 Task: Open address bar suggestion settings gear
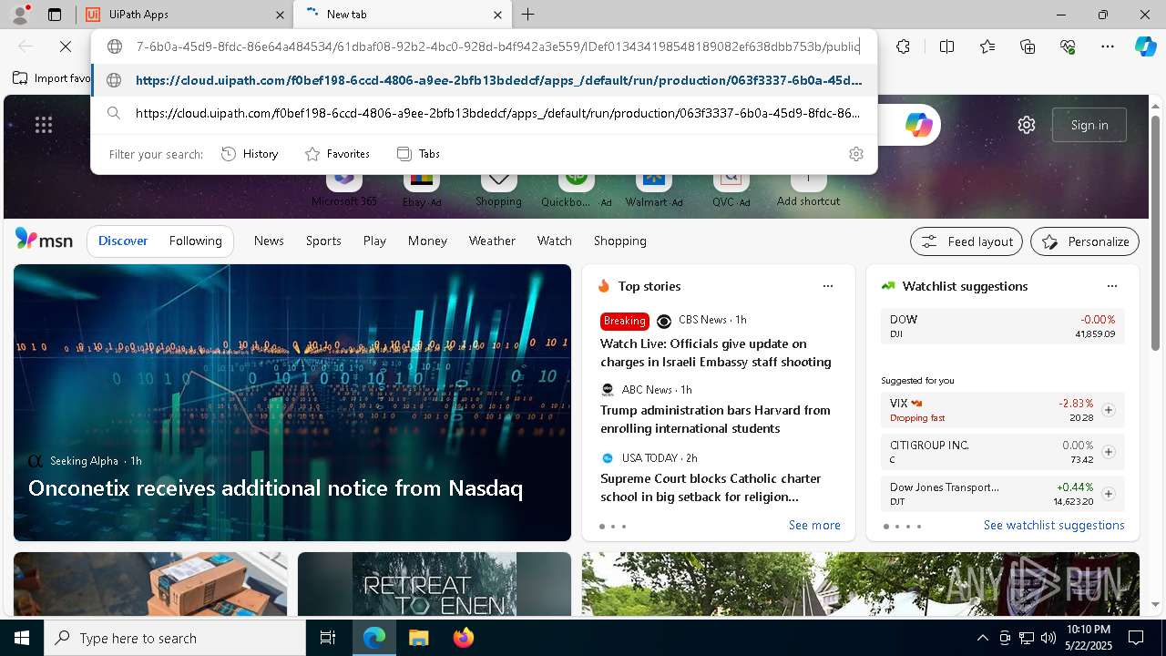[x=855, y=154]
